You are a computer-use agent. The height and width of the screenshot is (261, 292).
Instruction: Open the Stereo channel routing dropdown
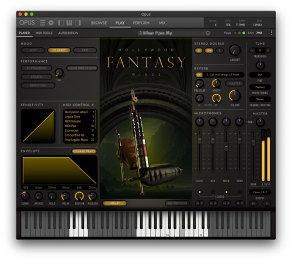(x=260, y=99)
